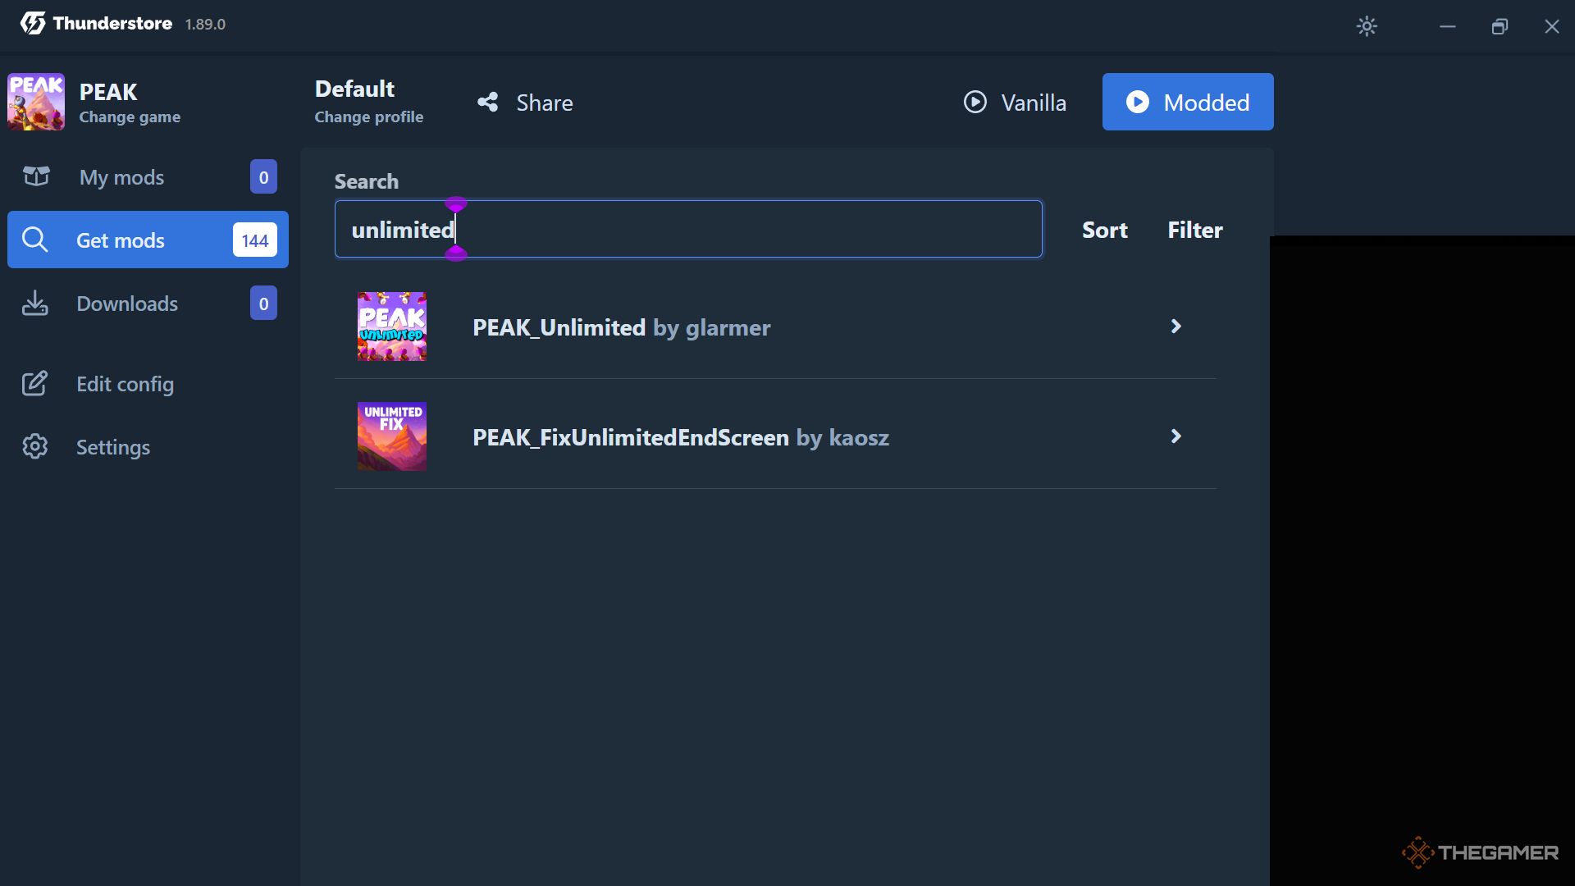Viewport: 1575px width, 886px height.
Task: Click the PEAK game title text
Action: 108,92
